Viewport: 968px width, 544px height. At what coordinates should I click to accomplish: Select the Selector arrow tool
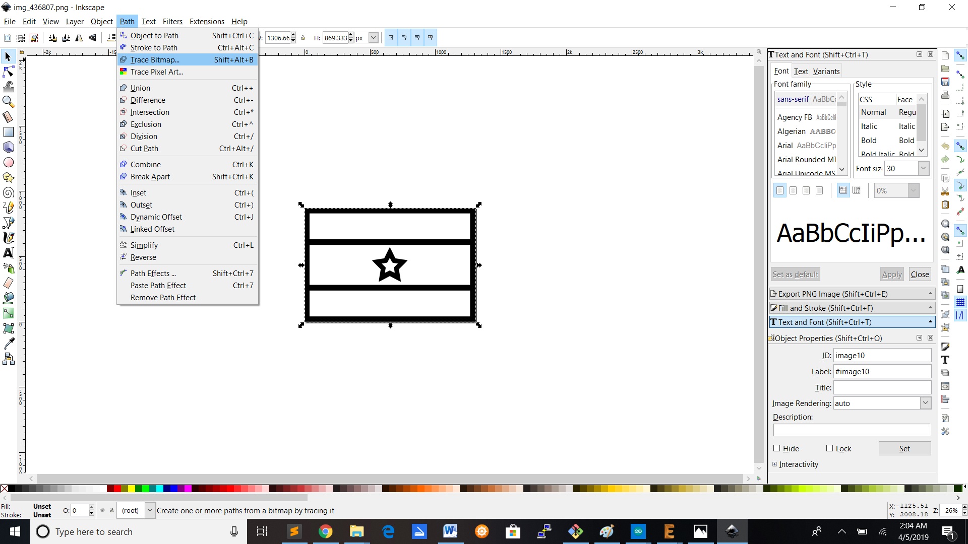pos(9,56)
